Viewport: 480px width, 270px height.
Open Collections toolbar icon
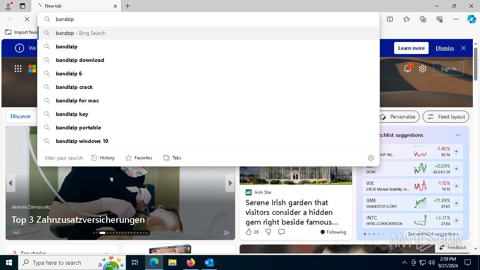pos(423,19)
